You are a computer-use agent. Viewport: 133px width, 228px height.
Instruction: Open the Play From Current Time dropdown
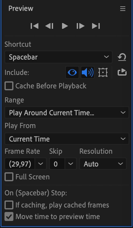click(67, 139)
